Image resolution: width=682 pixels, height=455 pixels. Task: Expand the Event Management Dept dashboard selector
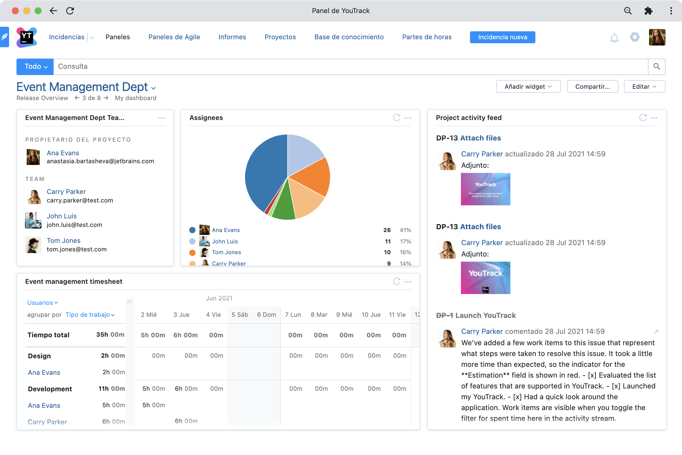point(154,88)
